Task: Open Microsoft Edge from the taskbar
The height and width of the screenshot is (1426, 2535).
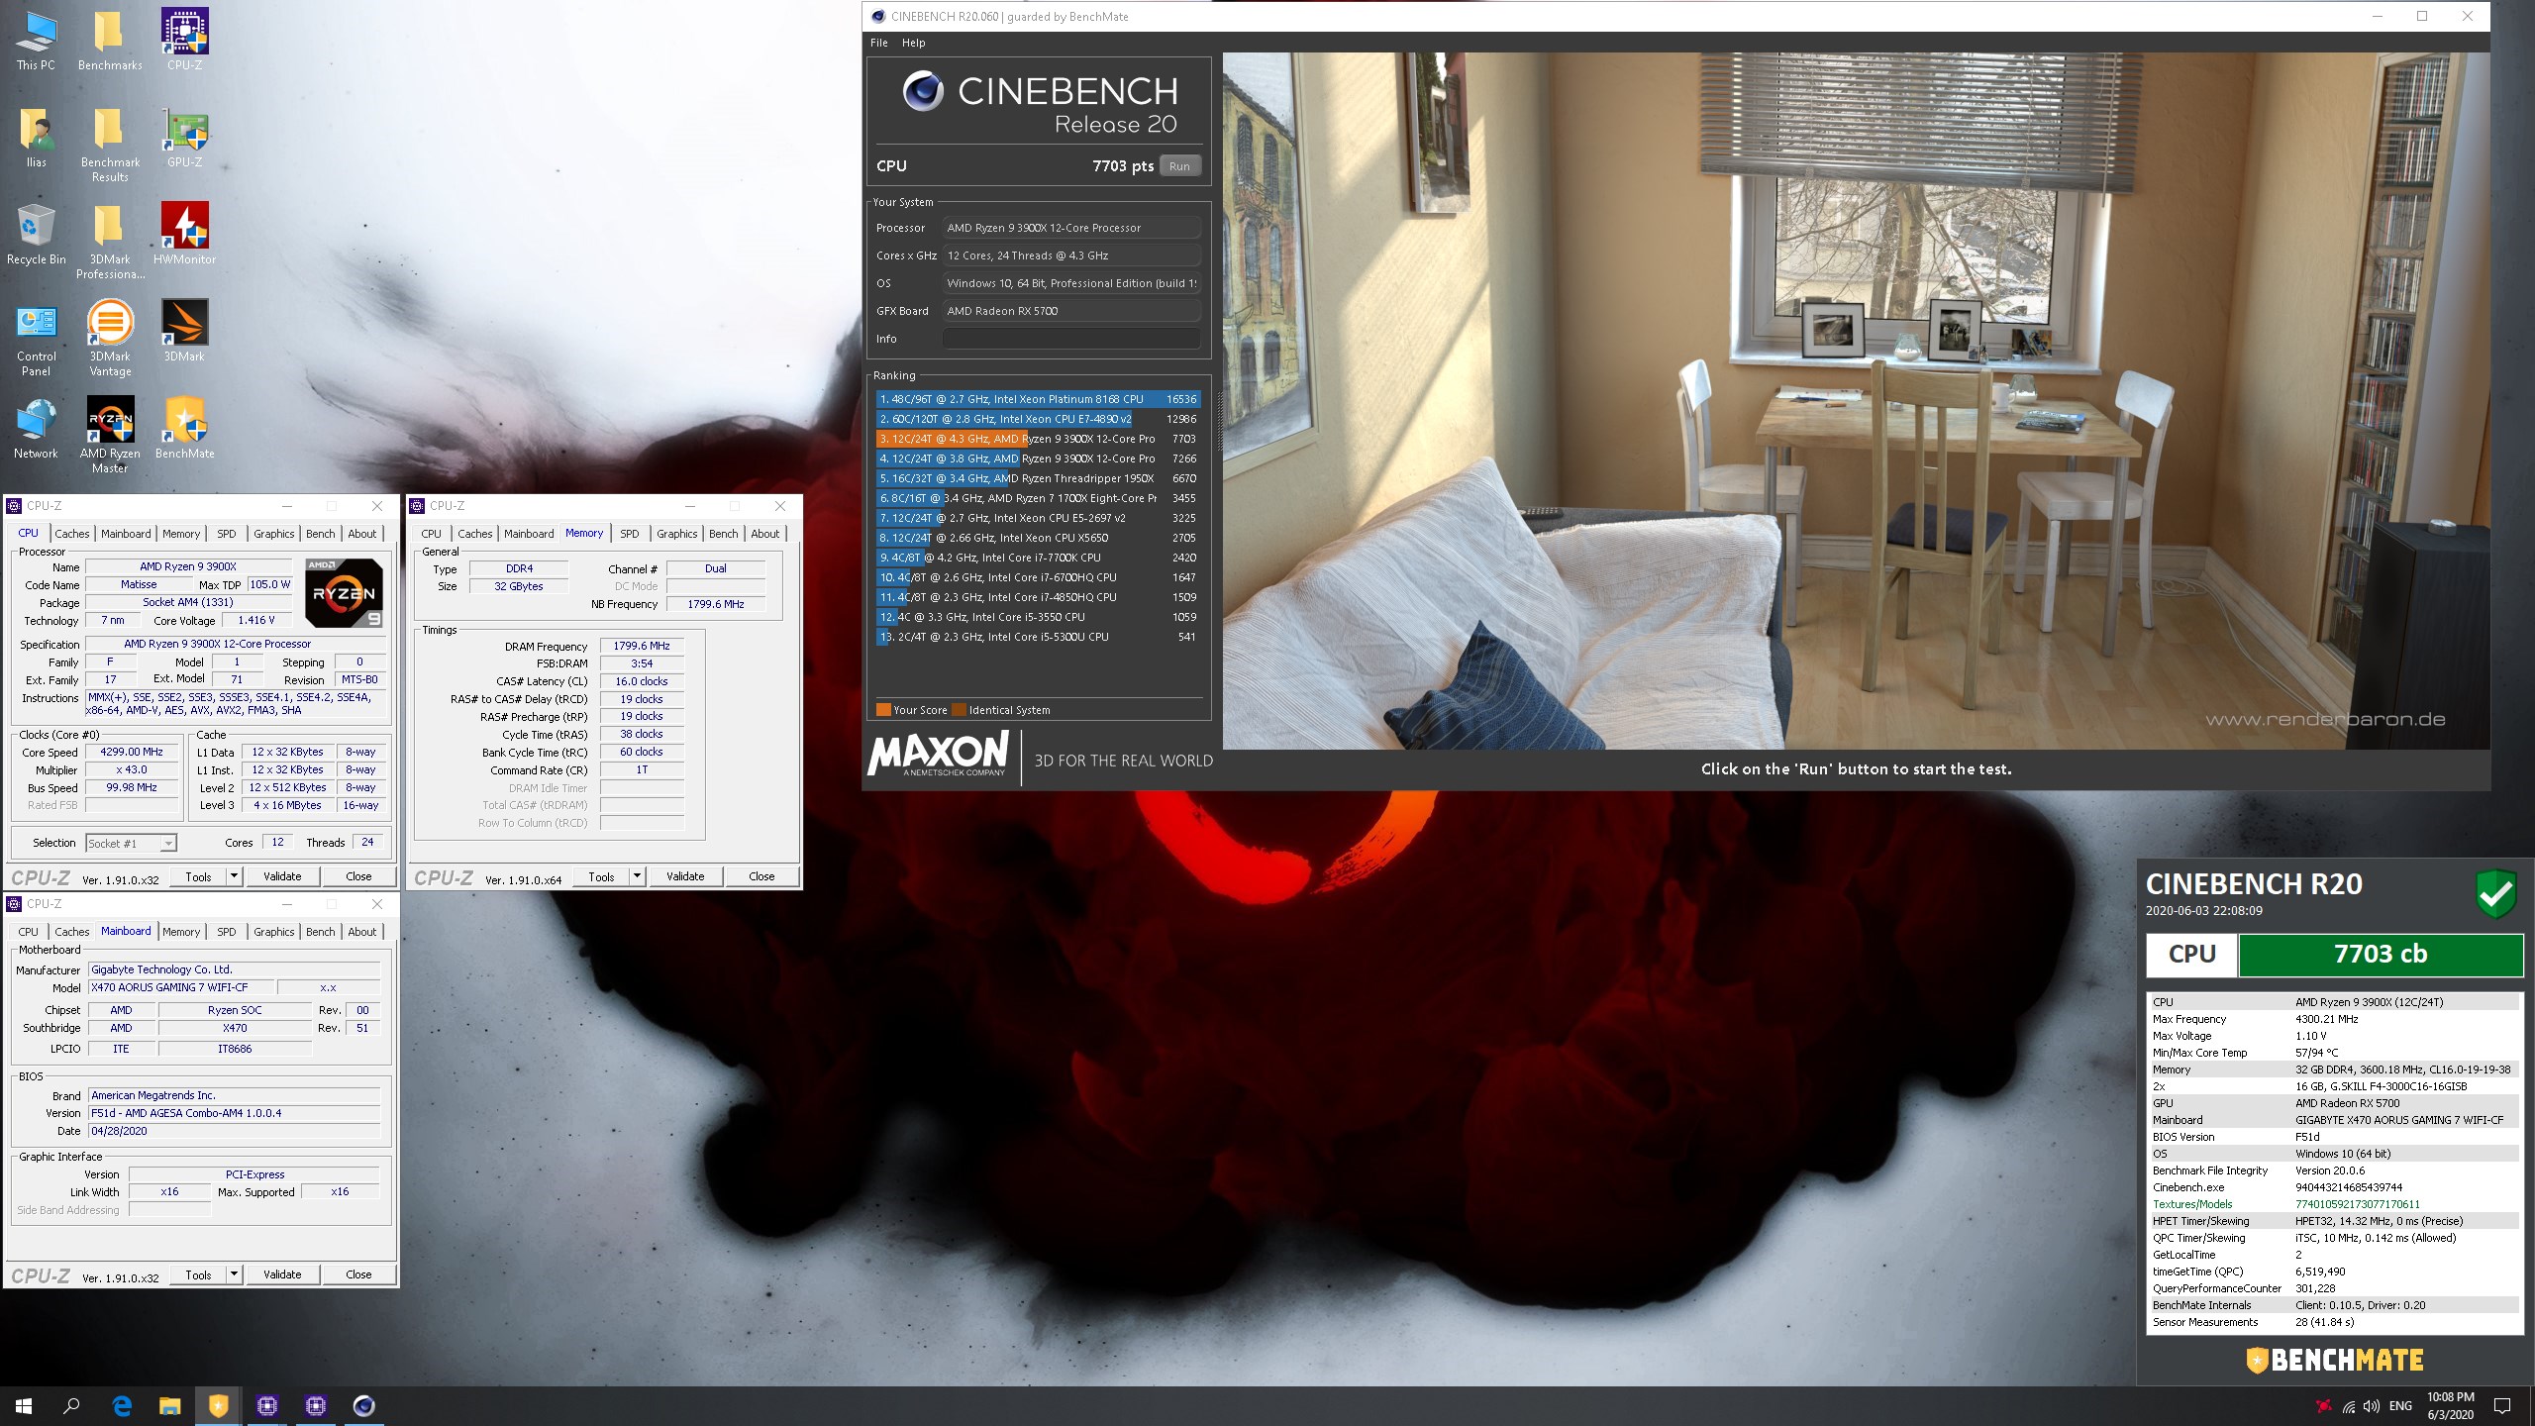Action: [x=122, y=1405]
